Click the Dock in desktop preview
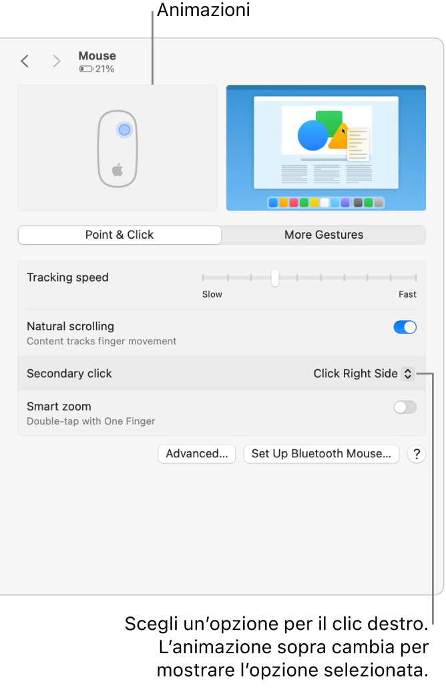This screenshot has width=446, height=688. 326,202
